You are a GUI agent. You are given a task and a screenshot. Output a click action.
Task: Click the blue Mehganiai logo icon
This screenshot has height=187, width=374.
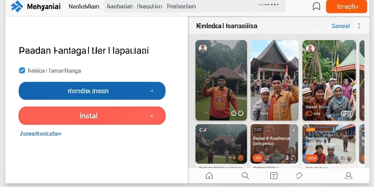tap(17, 7)
